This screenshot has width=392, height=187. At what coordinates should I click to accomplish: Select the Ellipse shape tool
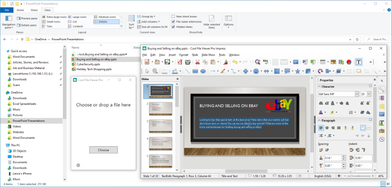(x=203, y=71)
